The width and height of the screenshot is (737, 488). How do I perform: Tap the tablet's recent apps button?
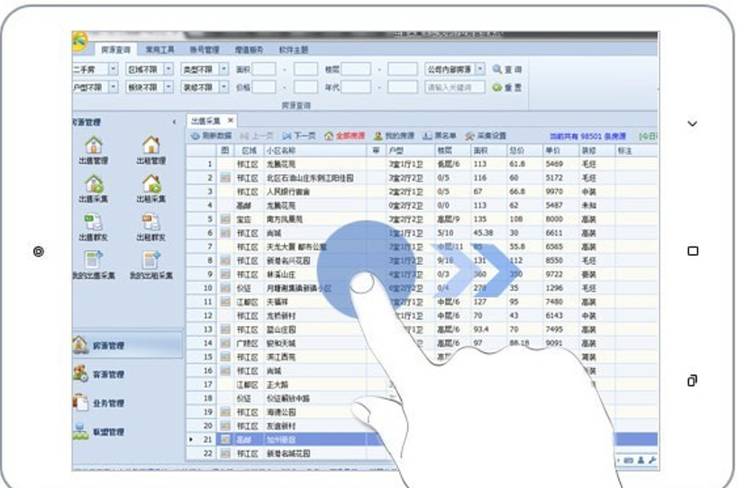tap(692, 380)
